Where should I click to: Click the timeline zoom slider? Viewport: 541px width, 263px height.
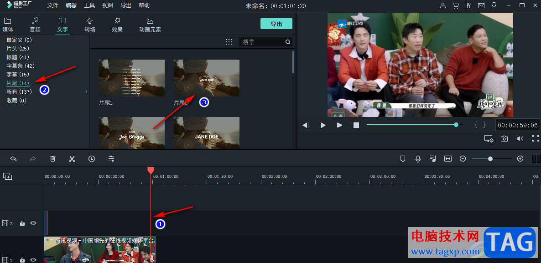pyautogui.click(x=492, y=159)
